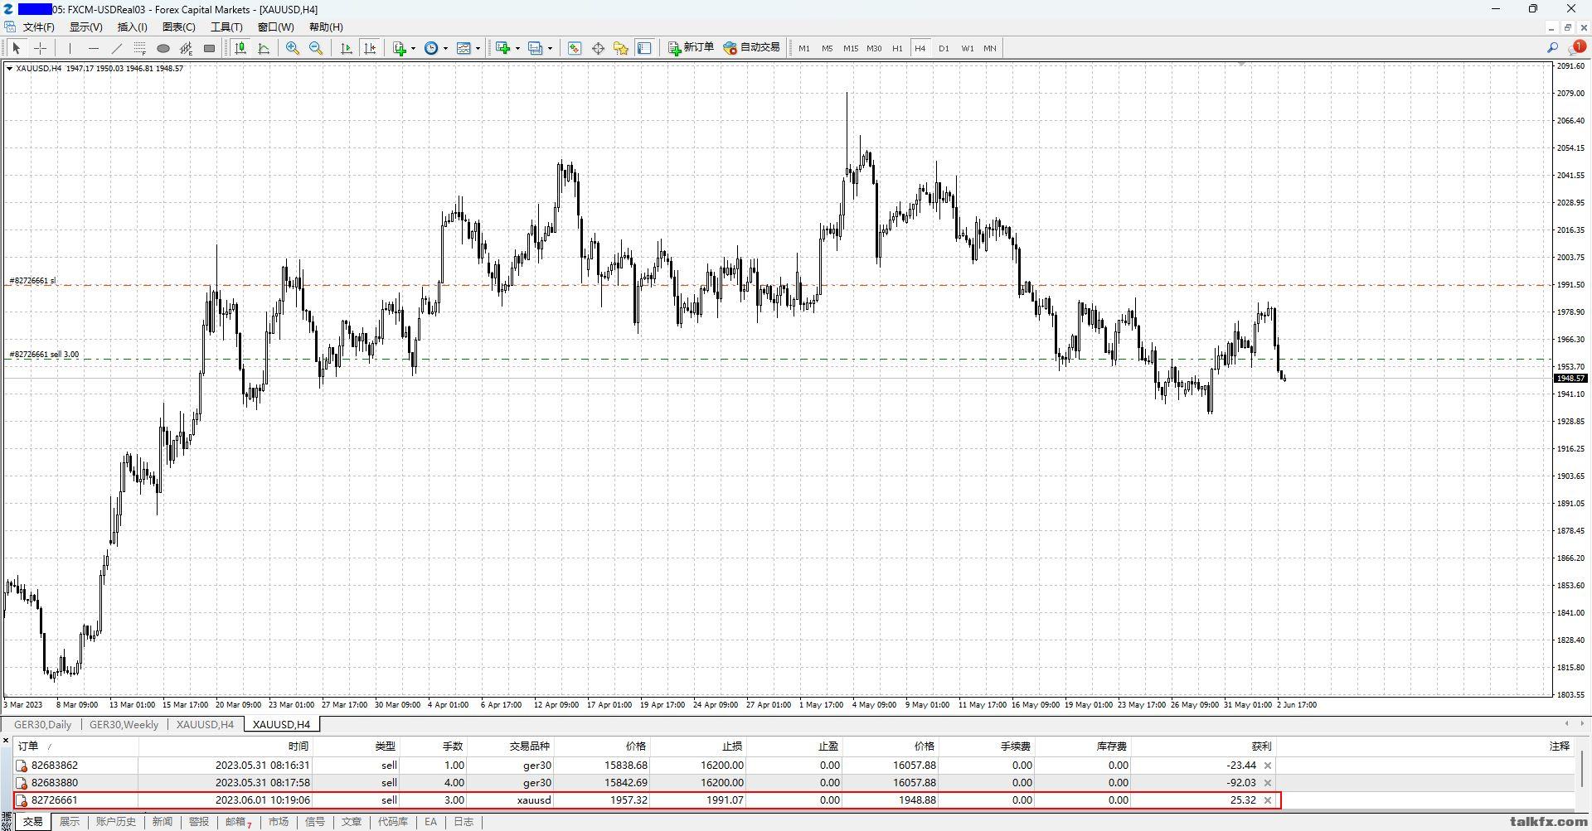Open the red notification alert icon
This screenshot has width=1592, height=831.
coord(1578,47)
